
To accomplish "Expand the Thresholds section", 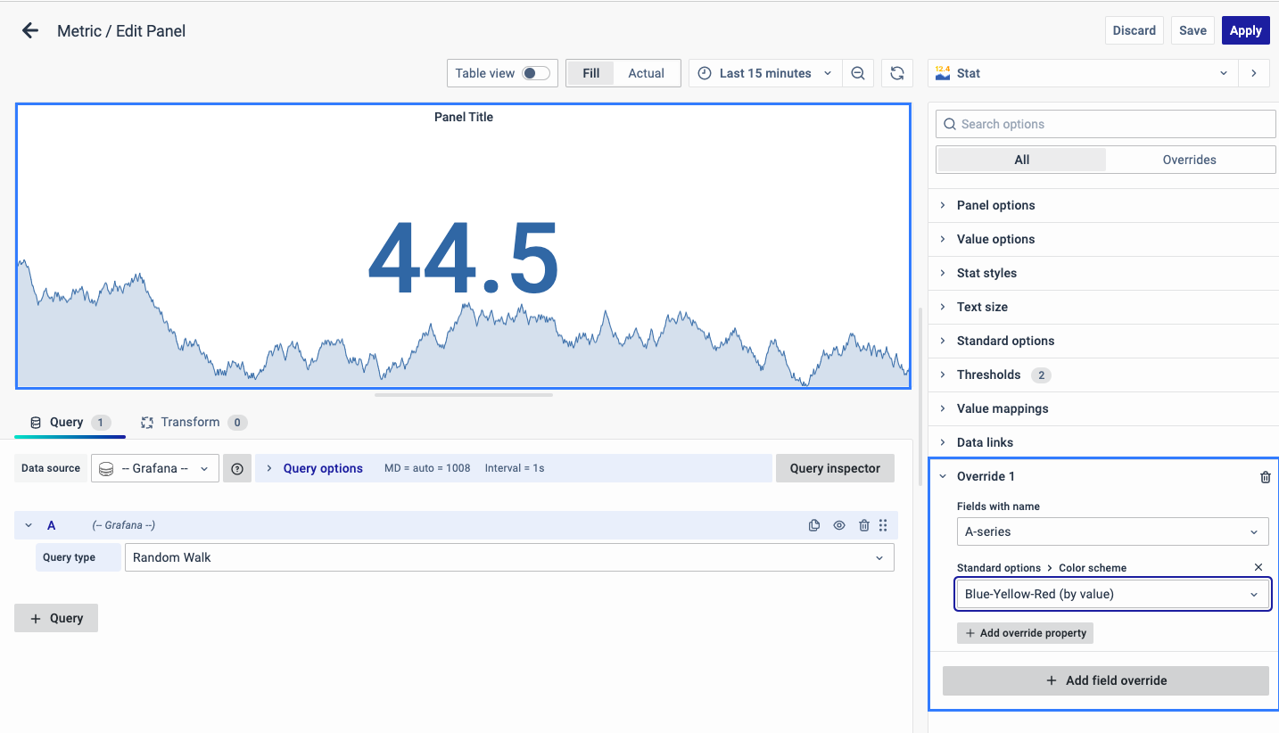I will pyautogui.click(x=988, y=375).
